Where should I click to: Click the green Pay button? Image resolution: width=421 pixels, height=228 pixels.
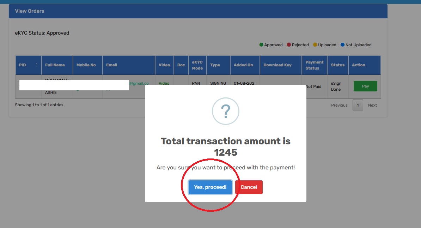(365, 86)
